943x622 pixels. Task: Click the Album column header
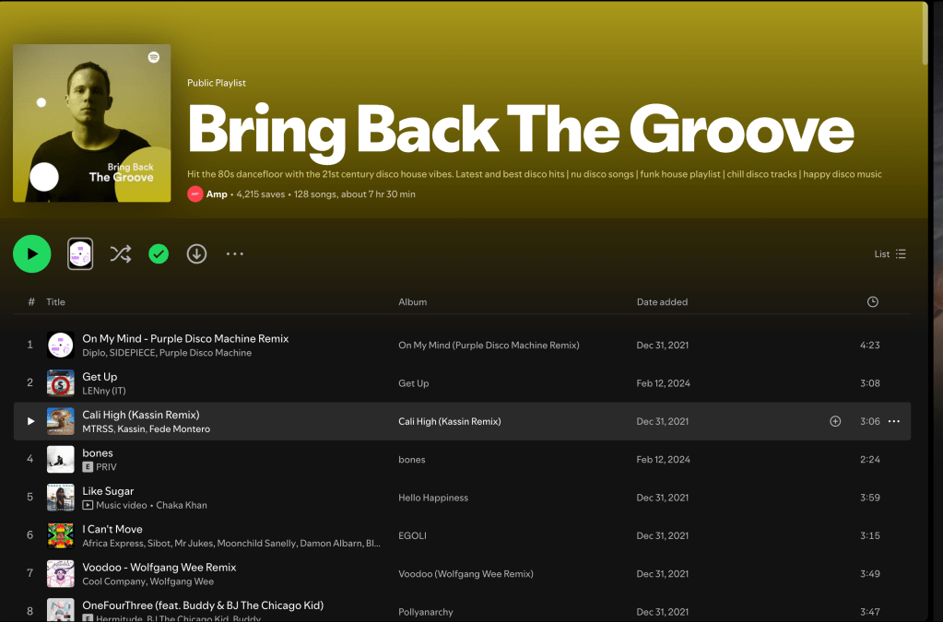click(413, 301)
